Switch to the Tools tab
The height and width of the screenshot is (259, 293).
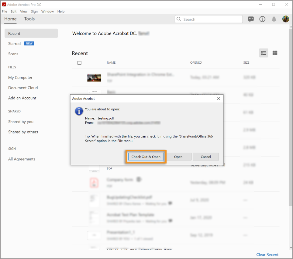(29, 19)
